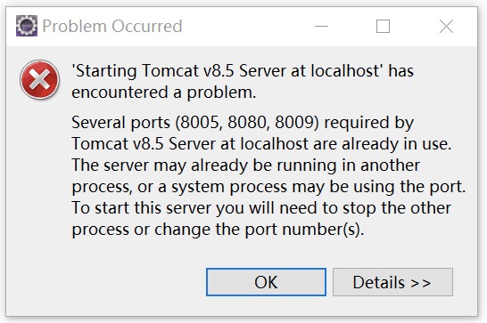Viewport: 487px width, 323px height.
Task: Click the >> chevrons on the Details button
Action: pyautogui.click(x=420, y=283)
